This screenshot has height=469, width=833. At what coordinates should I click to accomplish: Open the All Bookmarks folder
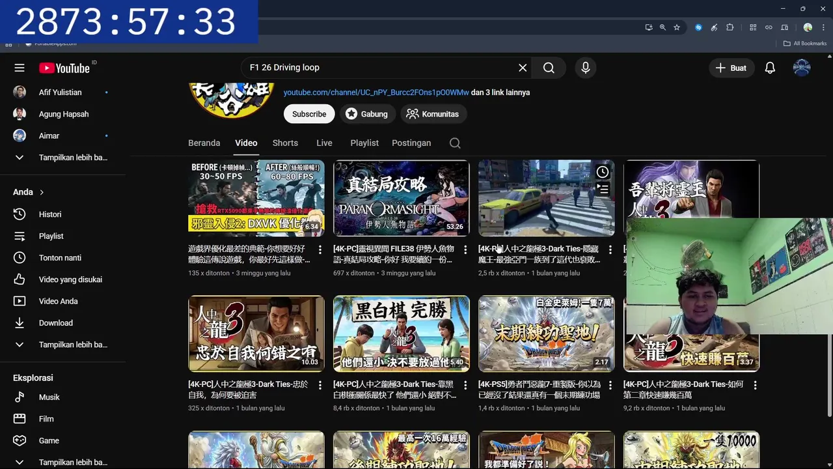pos(805,44)
